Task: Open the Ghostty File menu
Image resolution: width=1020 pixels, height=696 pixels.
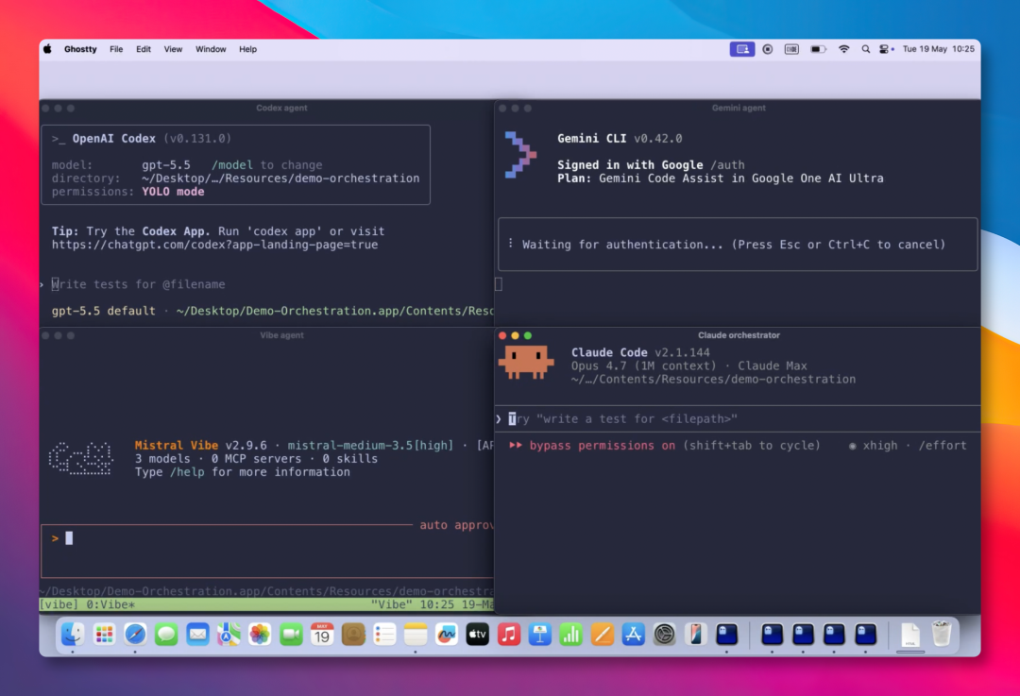Action: click(116, 49)
